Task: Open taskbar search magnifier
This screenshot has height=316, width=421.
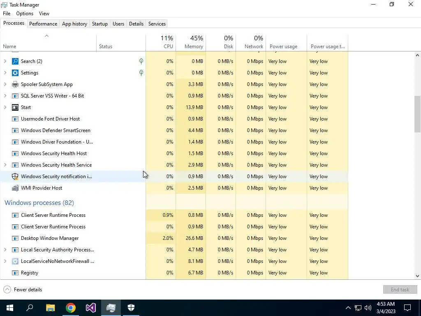Action: (x=30, y=308)
